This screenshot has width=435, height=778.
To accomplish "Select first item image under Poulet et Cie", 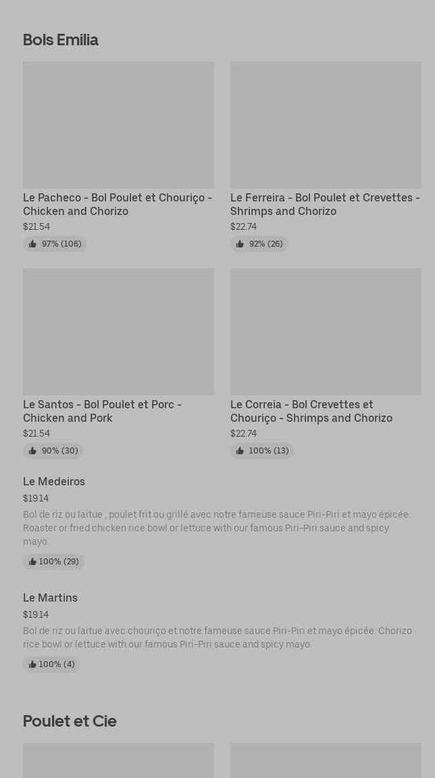I will click(118, 760).
